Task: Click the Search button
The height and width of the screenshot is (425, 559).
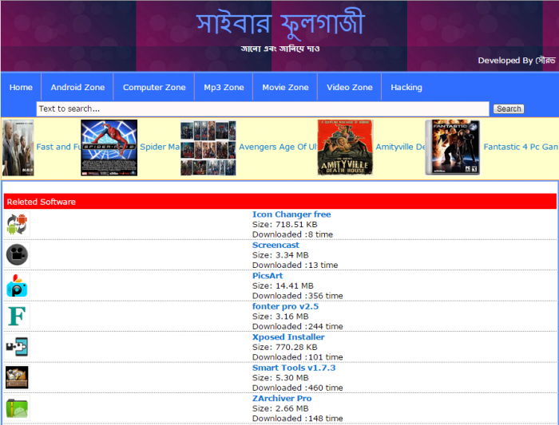Action: (x=509, y=108)
